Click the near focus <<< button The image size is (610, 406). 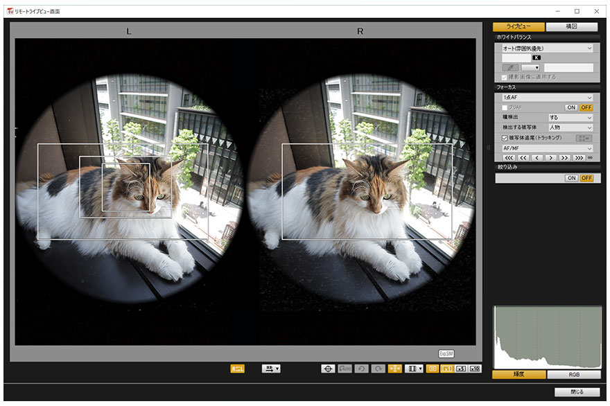point(509,158)
